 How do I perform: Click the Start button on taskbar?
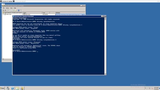[x=2, y=88]
